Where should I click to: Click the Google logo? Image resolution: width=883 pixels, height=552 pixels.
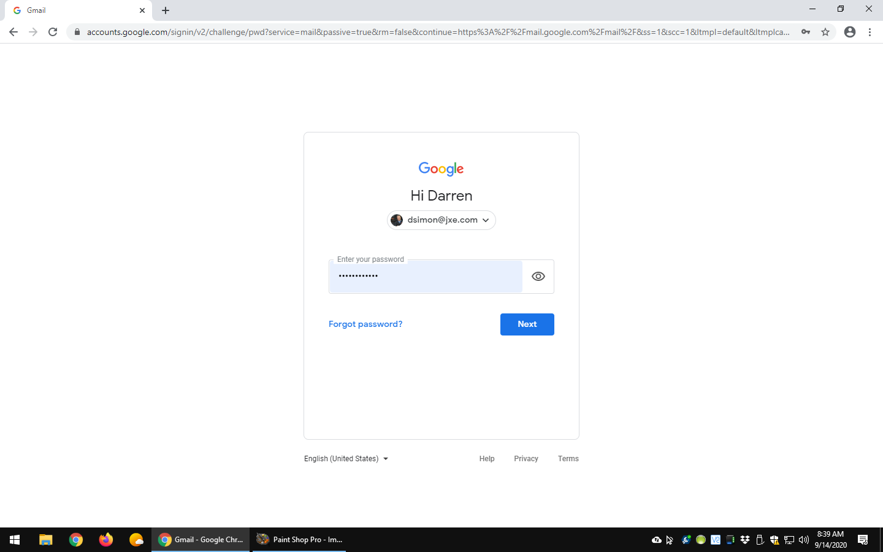(442, 169)
